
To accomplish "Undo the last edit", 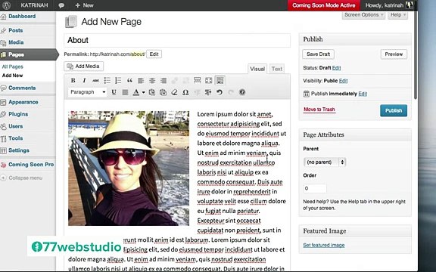I will tap(220, 92).
